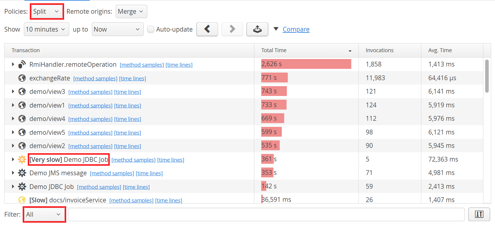Expand the Very slow Demo JDBC Job row
This screenshot has height=231, width=495.
[13, 159]
